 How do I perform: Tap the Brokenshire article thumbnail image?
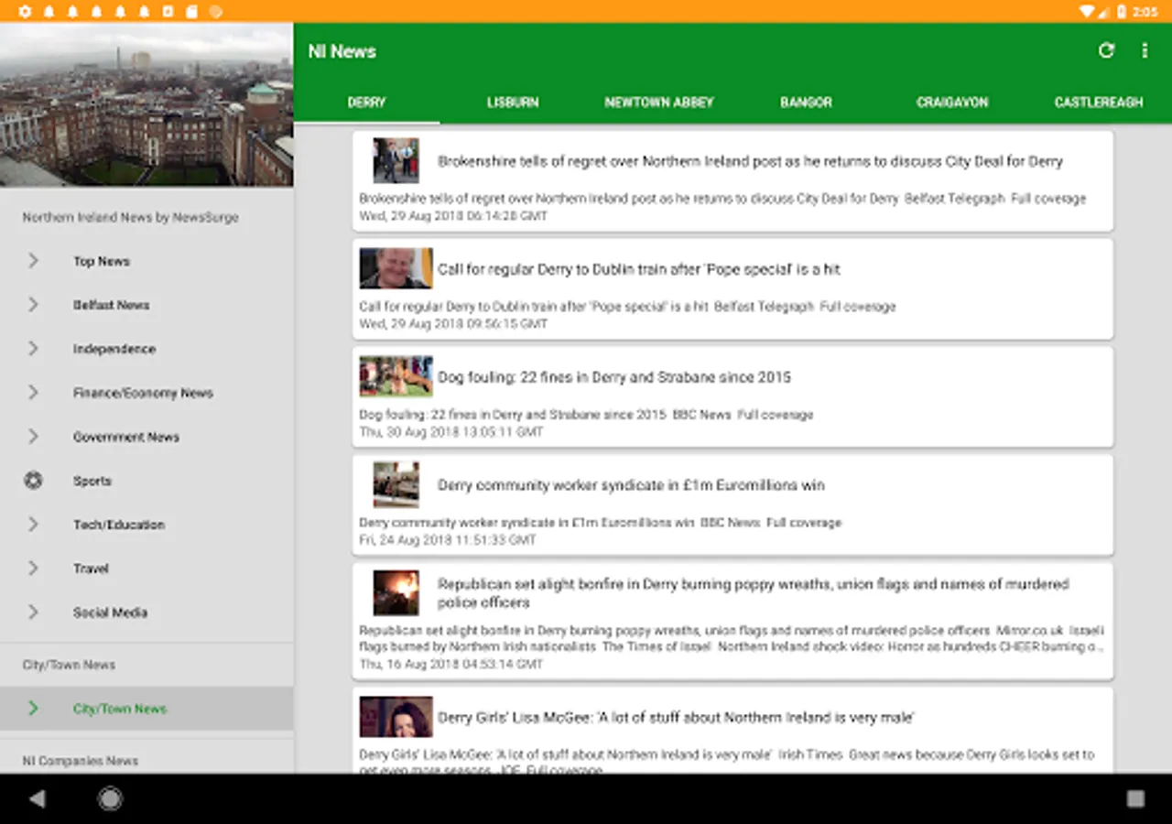click(396, 161)
